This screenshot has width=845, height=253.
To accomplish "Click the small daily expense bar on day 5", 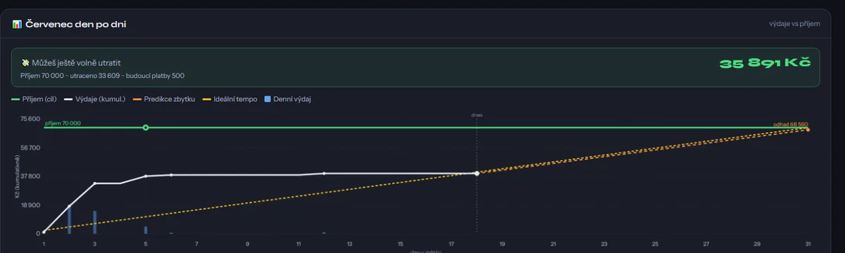I will 146,230.
